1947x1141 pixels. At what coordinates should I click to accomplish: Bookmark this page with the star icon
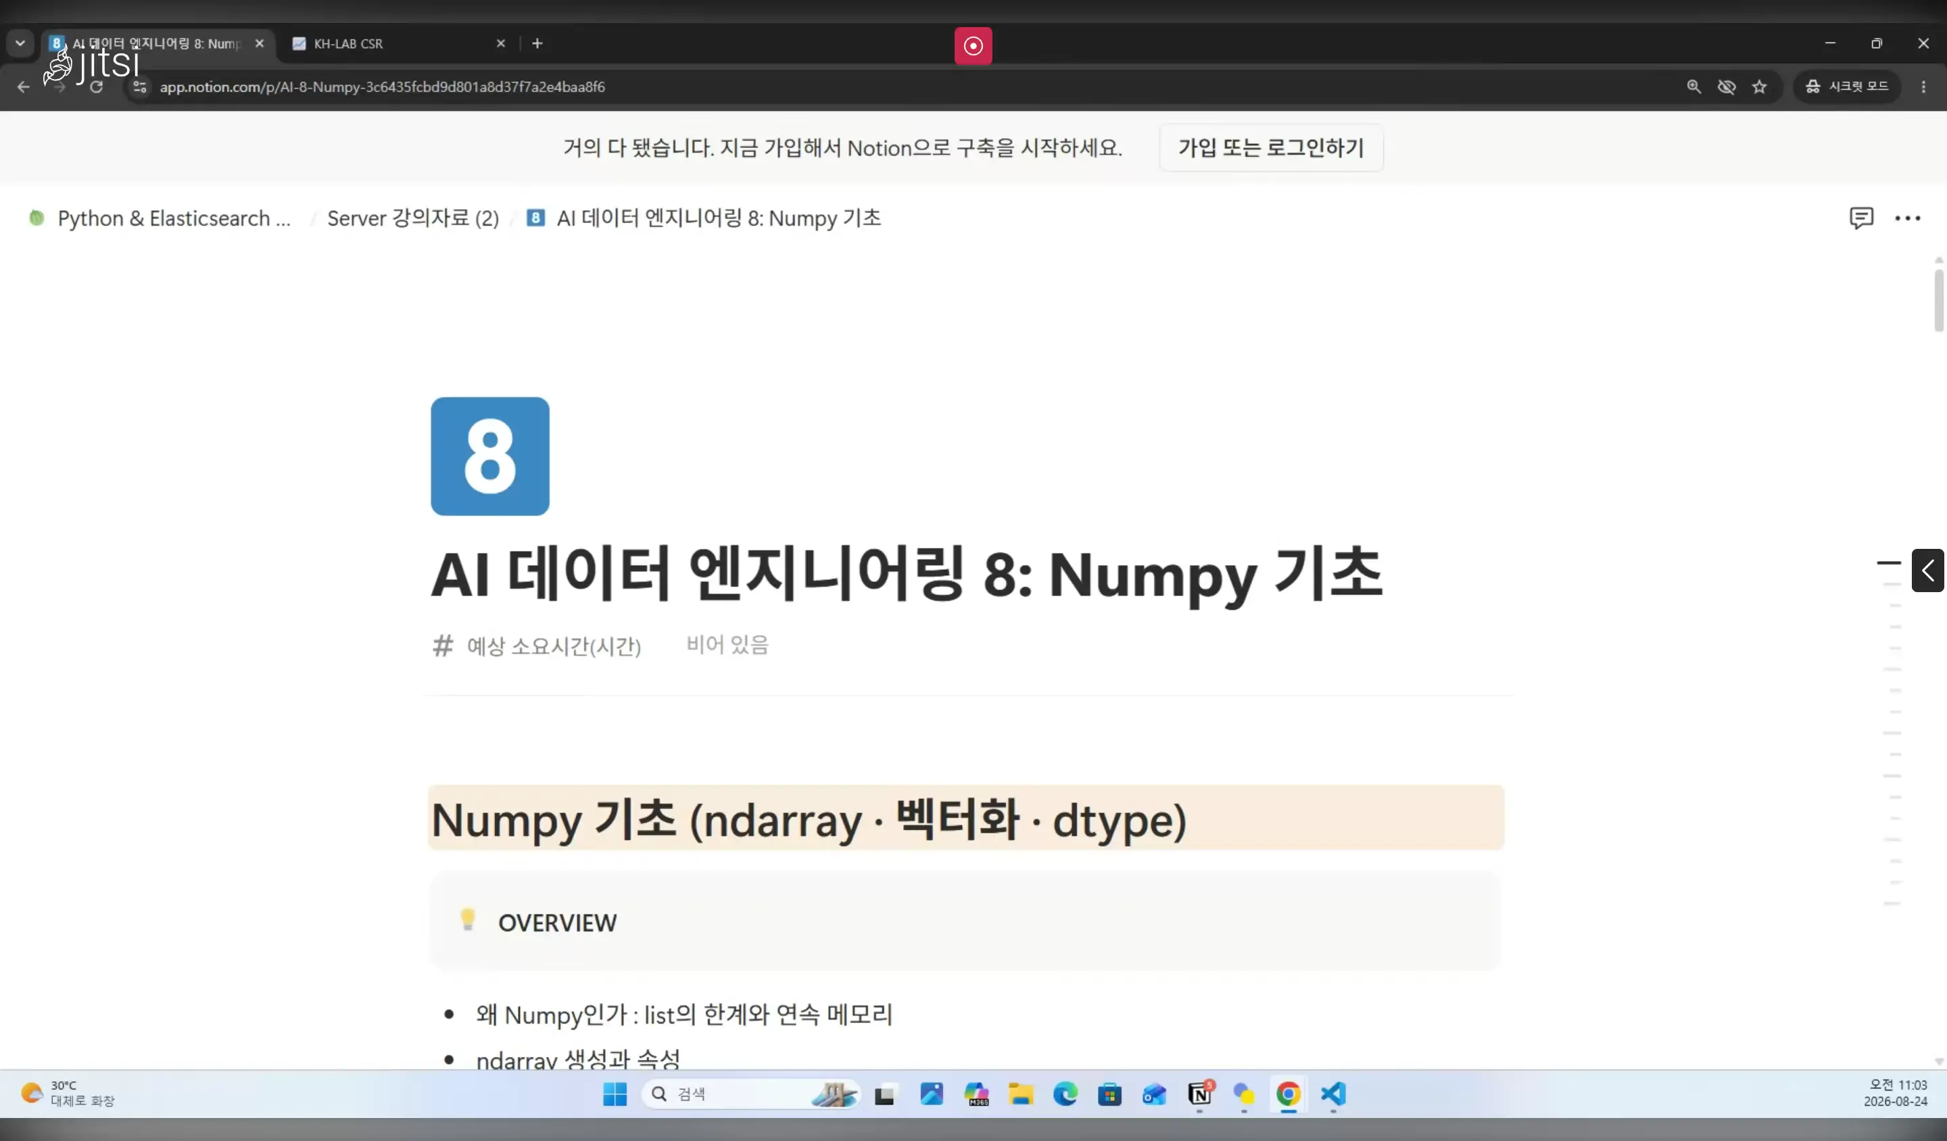click(1760, 87)
